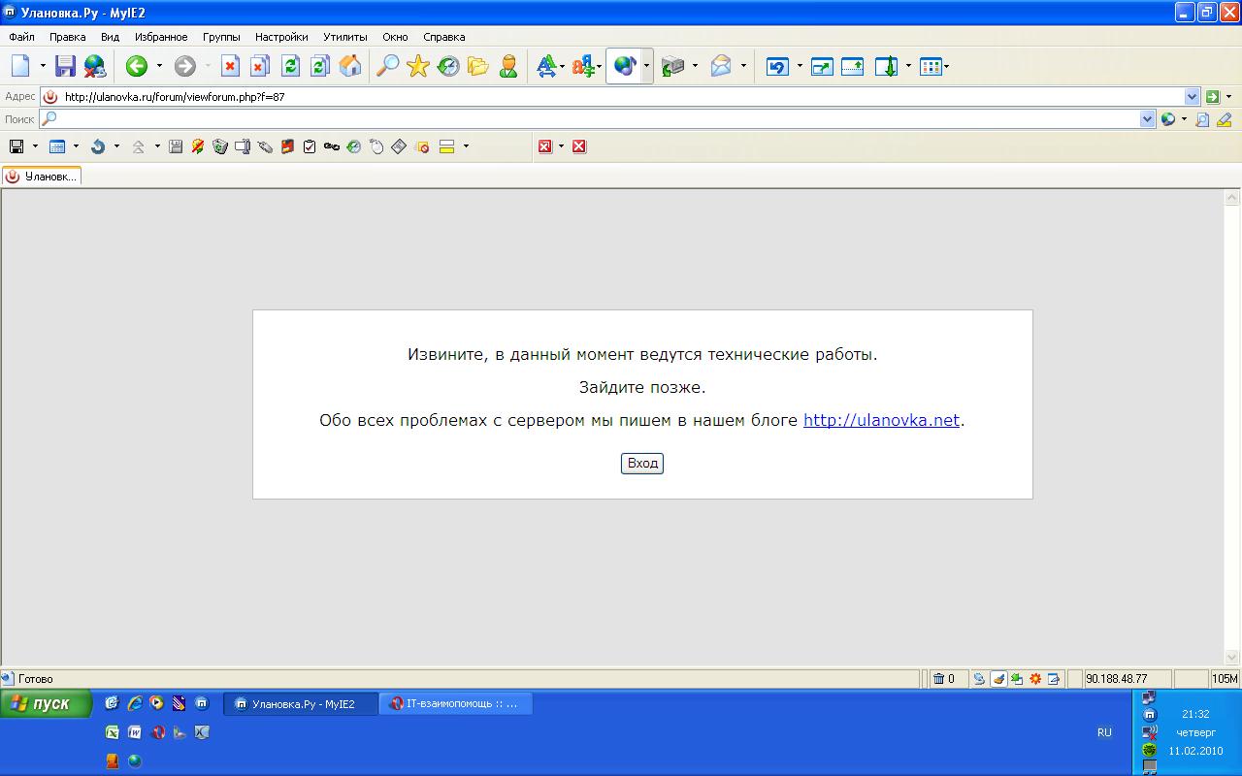Viewport: 1242px width, 776px height.
Task: Click the Вход button
Action: tap(642, 464)
